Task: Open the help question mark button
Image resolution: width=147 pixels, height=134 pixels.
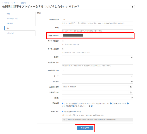Action: click(132, 7)
